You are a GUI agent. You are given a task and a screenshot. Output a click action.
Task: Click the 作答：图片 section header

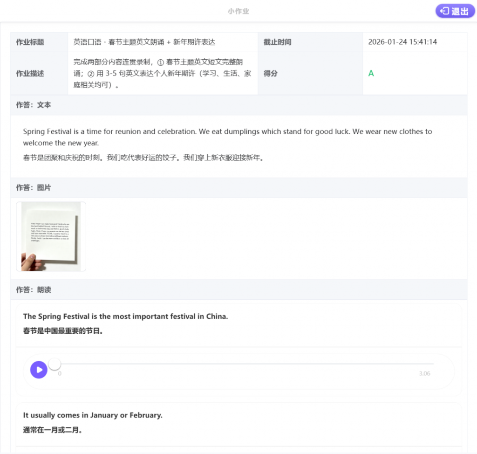pyautogui.click(x=34, y=187)
